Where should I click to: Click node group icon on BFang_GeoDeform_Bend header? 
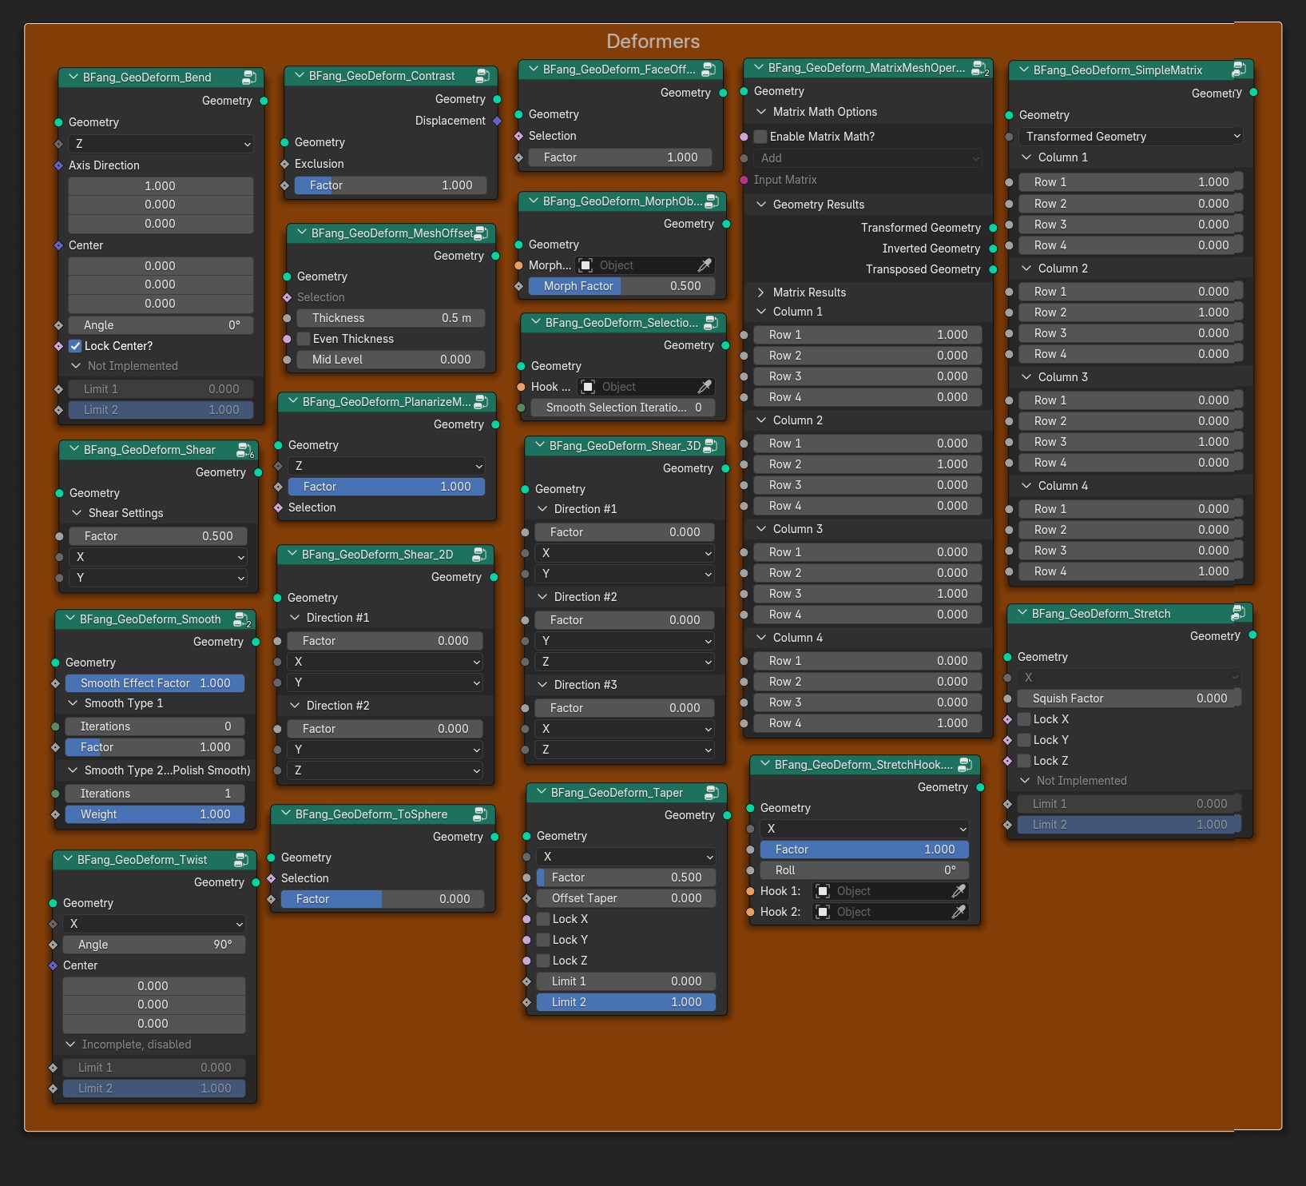pos(248,78)
